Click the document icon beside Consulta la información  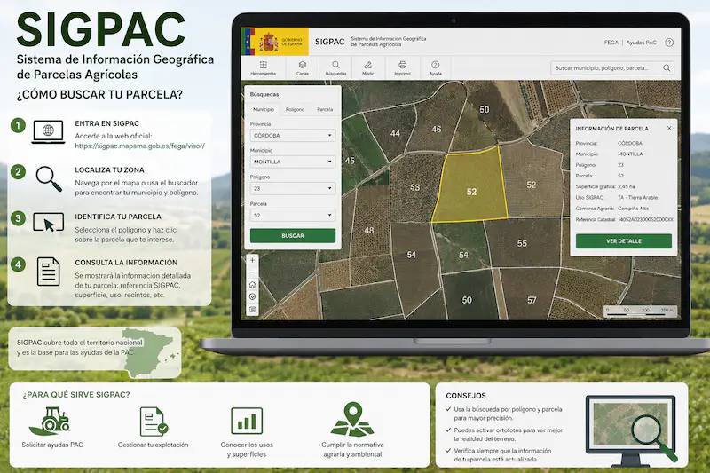click(49, 272)
